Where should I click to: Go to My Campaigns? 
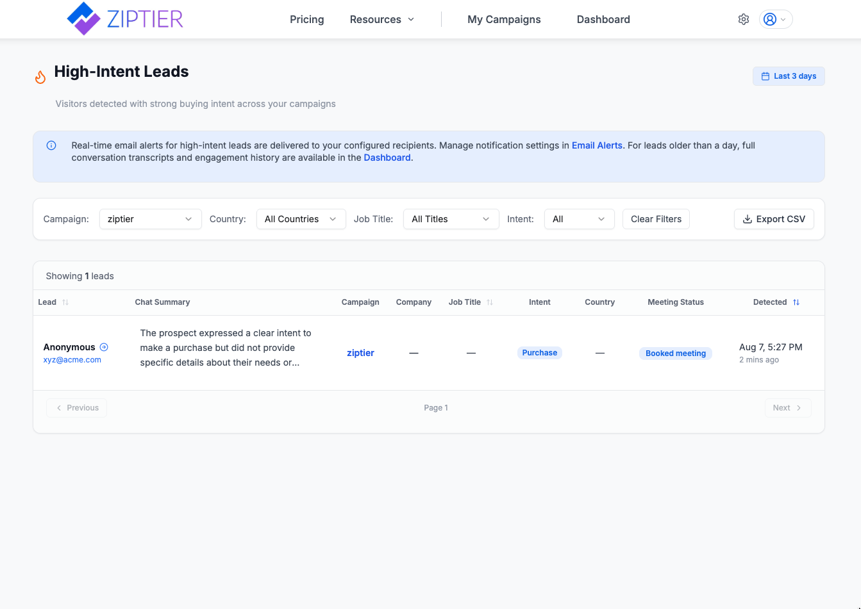(x=505, y=19)
